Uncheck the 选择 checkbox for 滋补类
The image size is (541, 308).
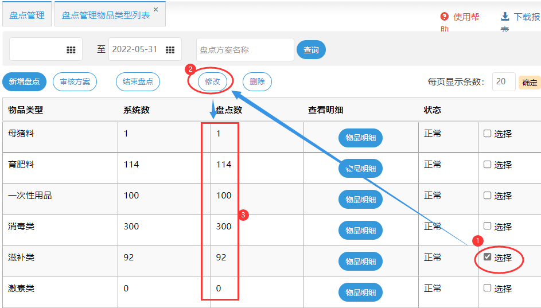pos(488,257)
